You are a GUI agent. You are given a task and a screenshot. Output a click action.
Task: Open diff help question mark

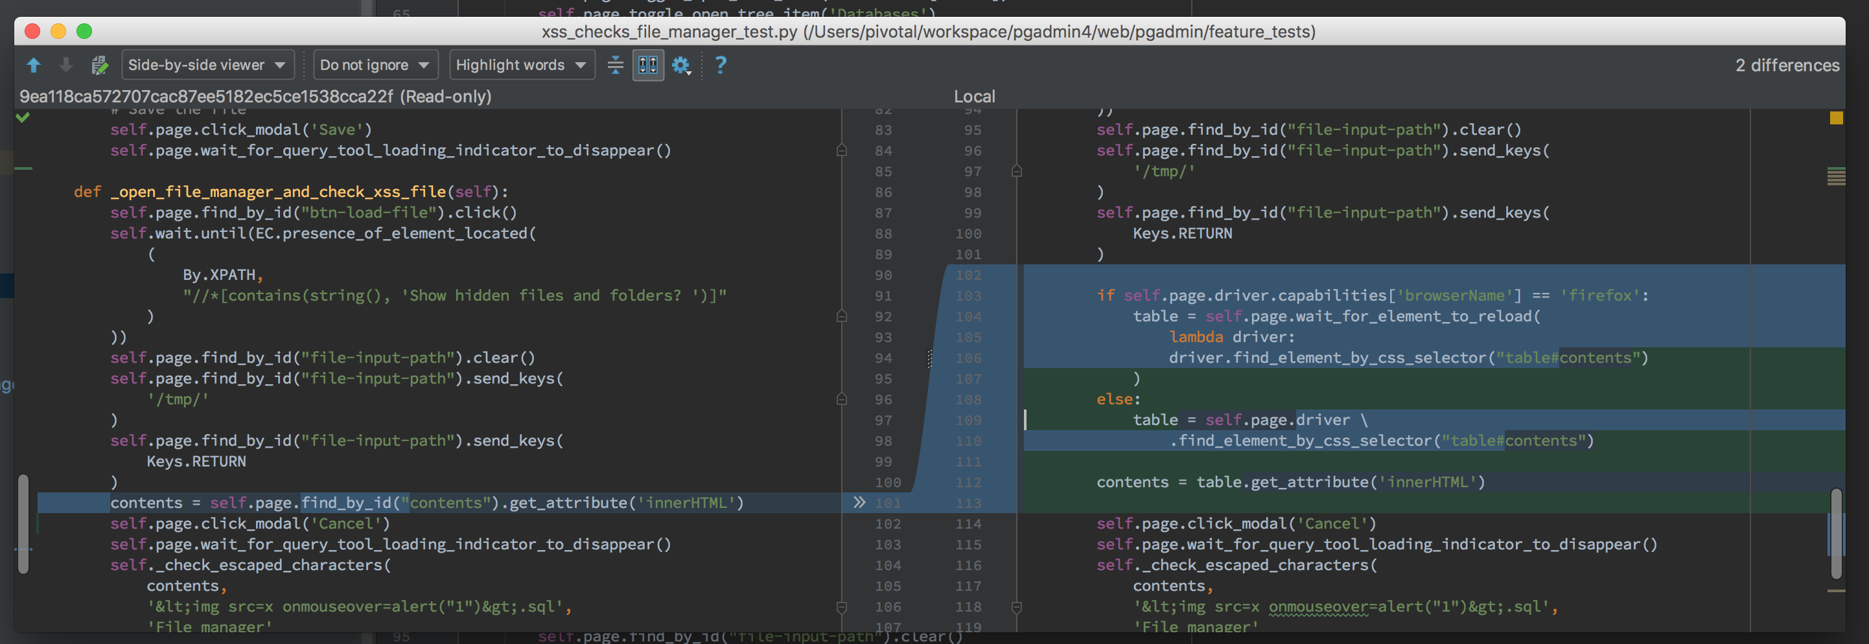click(721, 65)
